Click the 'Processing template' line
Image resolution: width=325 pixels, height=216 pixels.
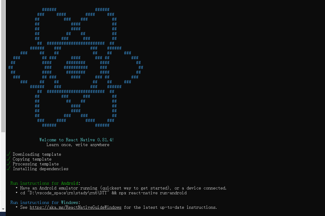click(x=36, y=164)
